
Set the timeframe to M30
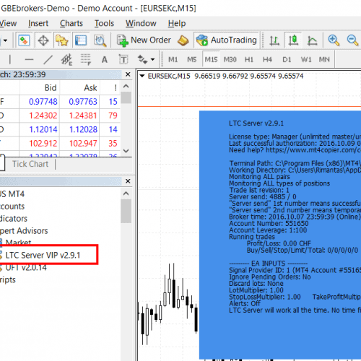[230, 59]
